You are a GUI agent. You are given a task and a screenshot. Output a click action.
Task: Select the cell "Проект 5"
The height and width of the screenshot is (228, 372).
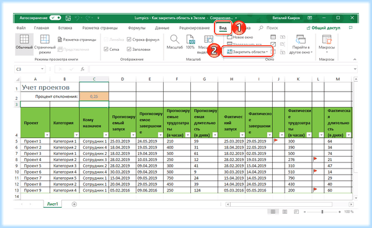pyautogui.click(x=35, y=165)
